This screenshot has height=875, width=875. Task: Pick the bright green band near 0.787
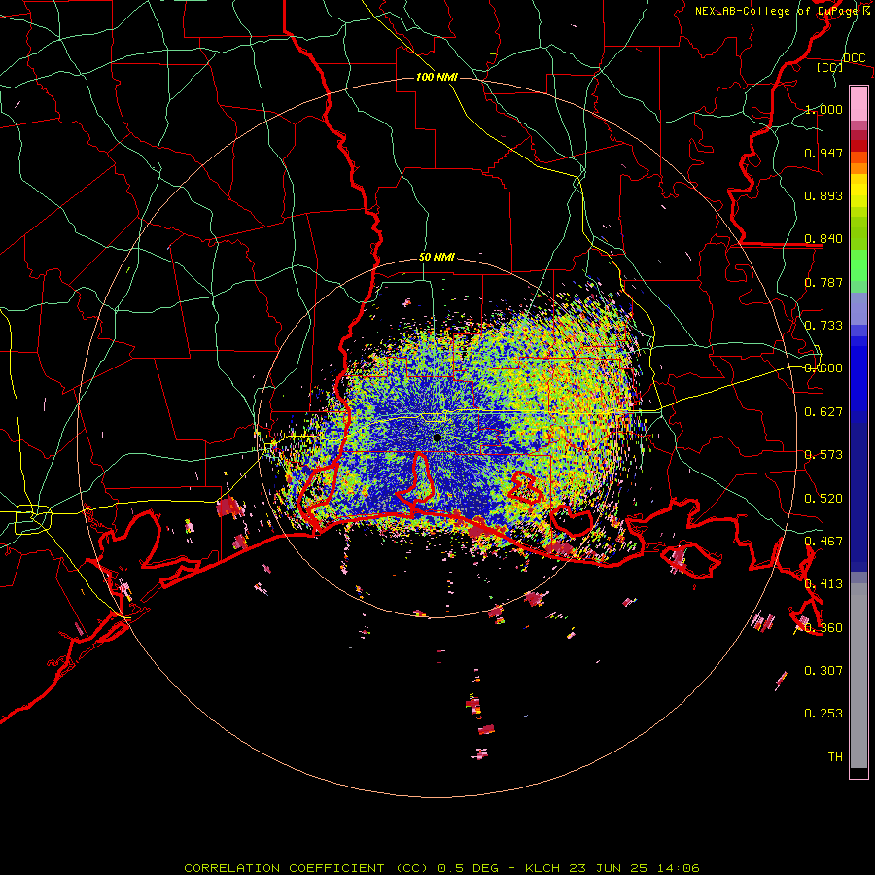pyautogui.click(x=858, y=265)
